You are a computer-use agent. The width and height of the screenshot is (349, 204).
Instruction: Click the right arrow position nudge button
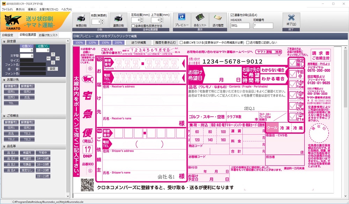pyautogui.click(x=58, y=58)
